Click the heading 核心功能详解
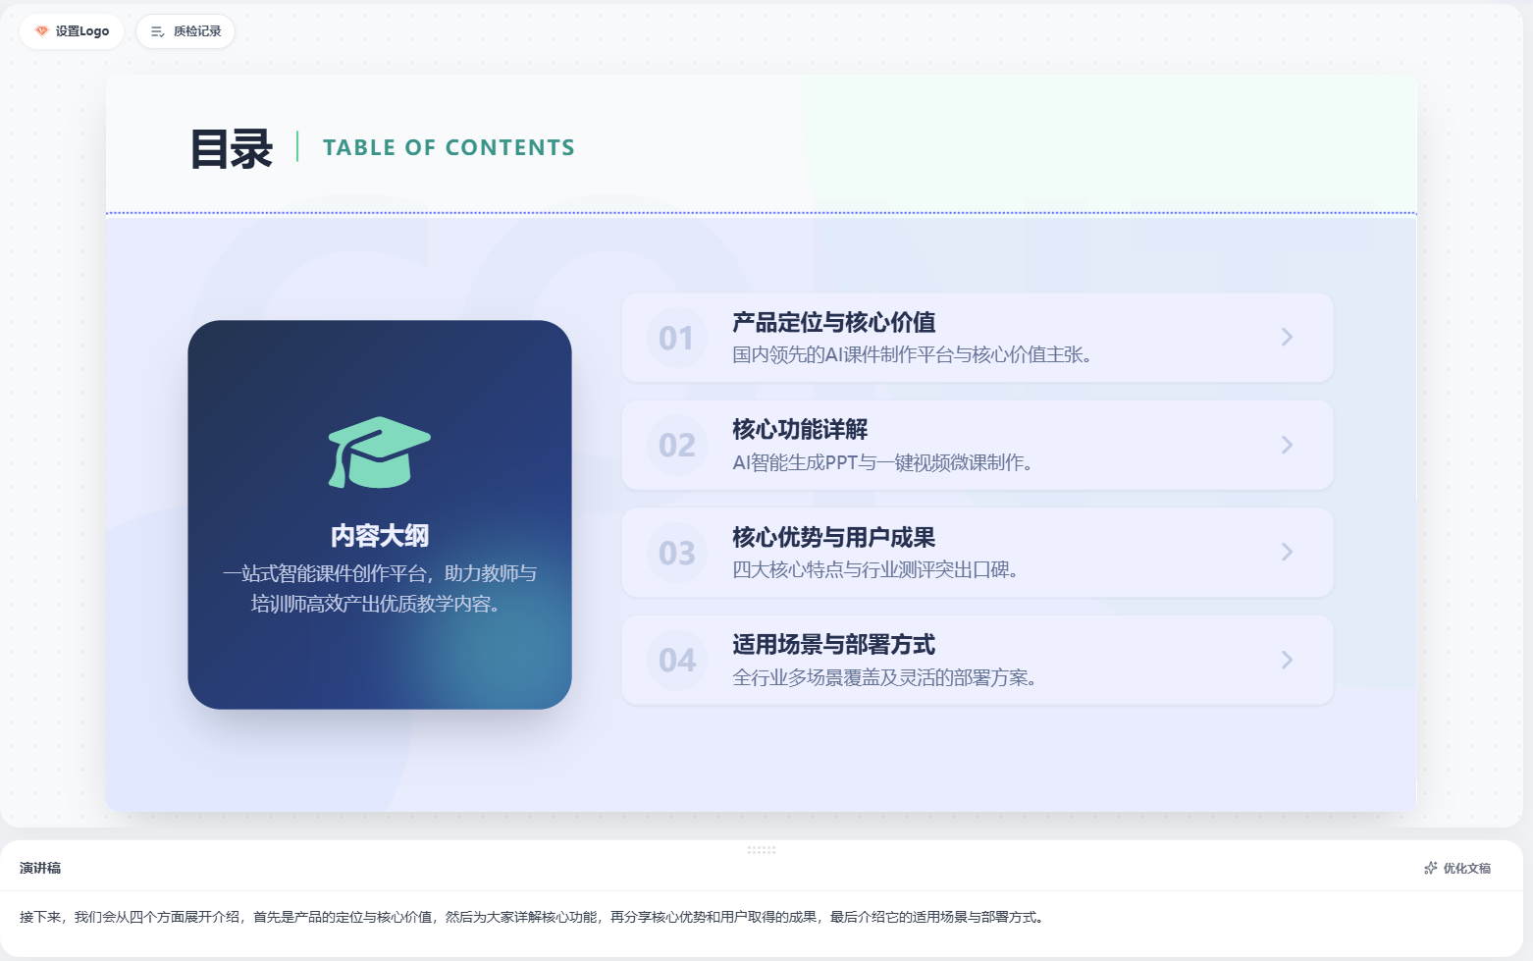Image resolution: width=1533 pixels, height=961 pixels. 800,429
